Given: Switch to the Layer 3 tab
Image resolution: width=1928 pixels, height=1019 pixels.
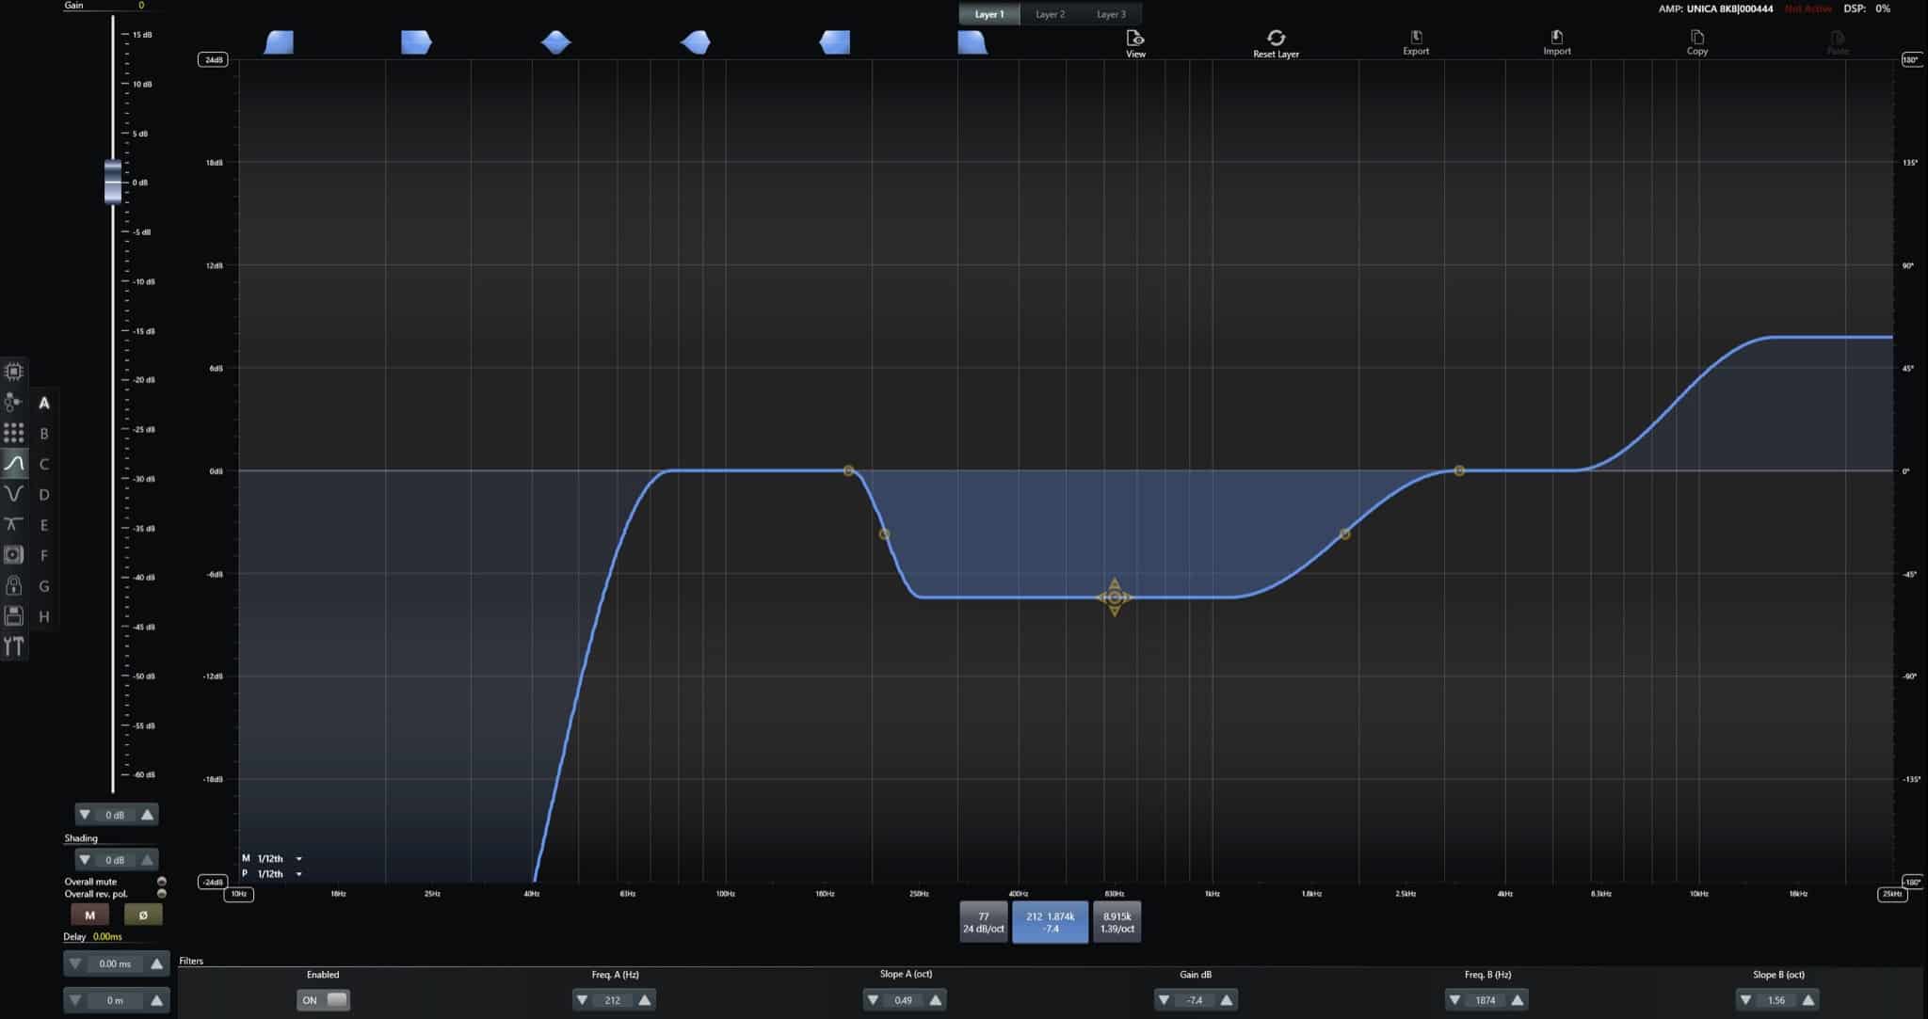Looking at the screenshot, I should point(1111,14).
